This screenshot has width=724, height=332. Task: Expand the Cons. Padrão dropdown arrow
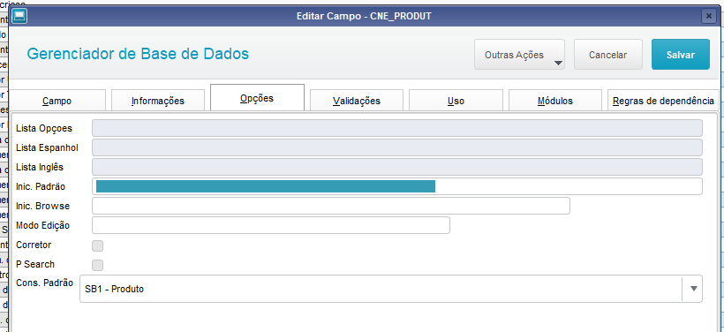693,289
